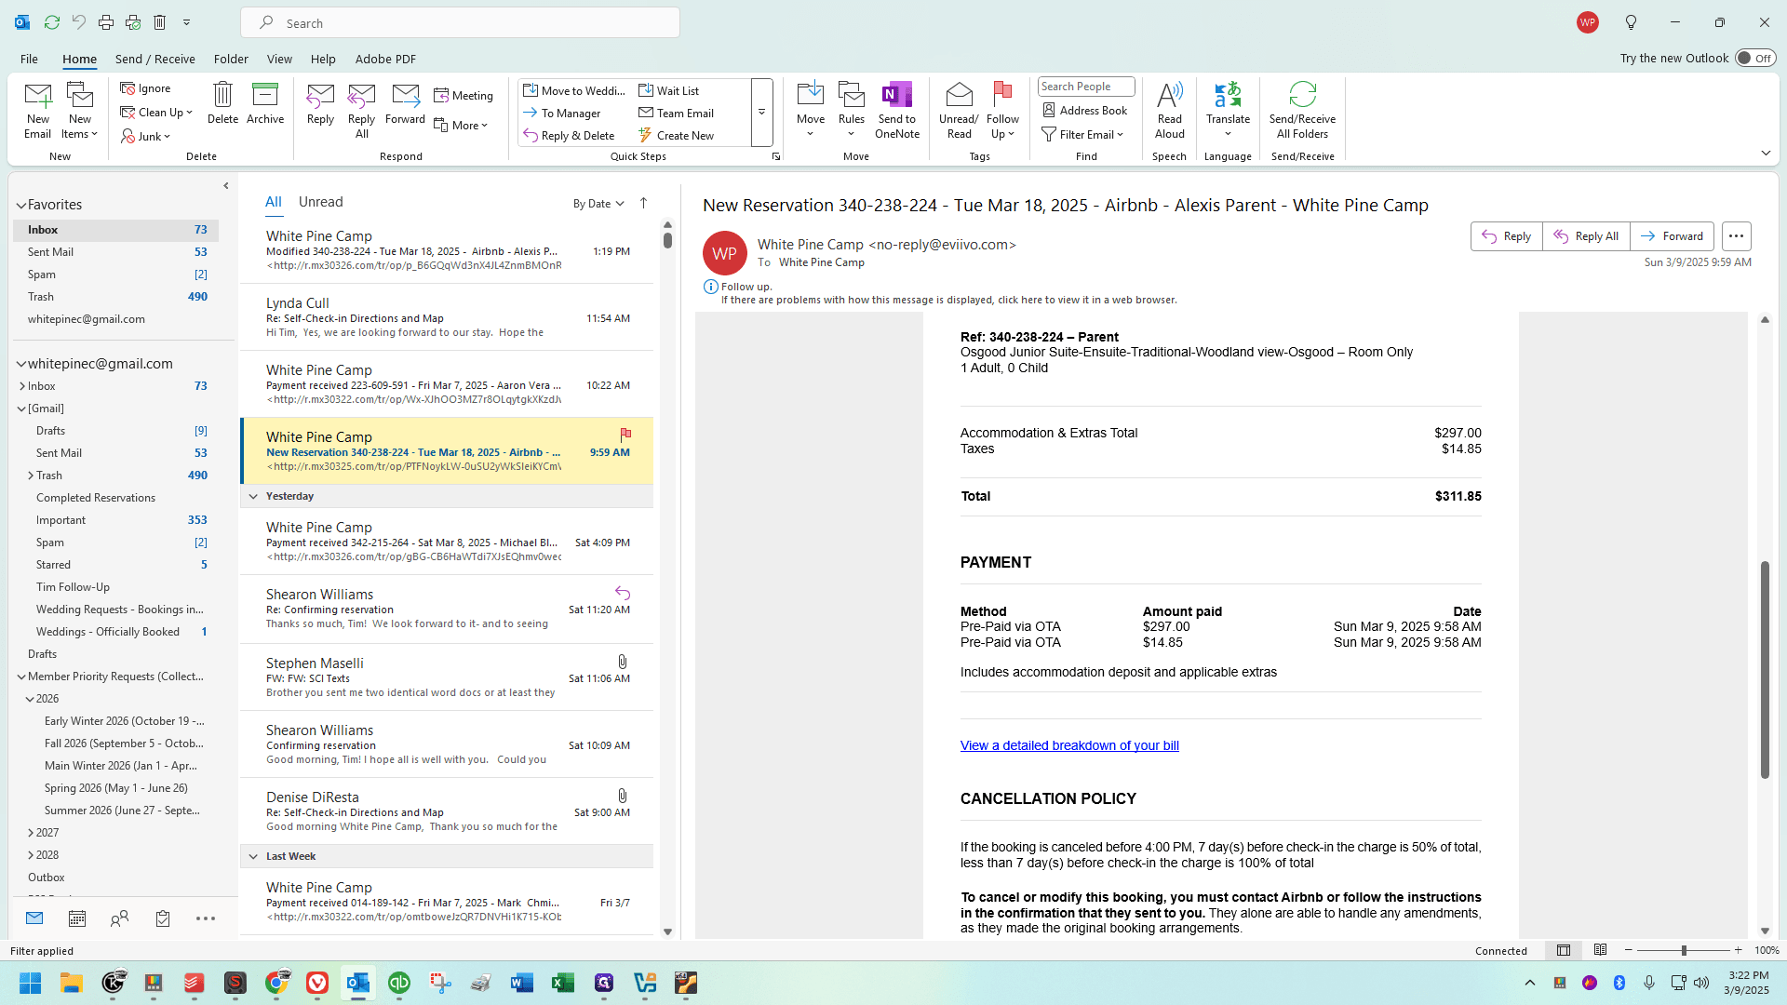Switch to Send / Receive tab
The image size is (1787, 1005).
[x=155, y=59]
